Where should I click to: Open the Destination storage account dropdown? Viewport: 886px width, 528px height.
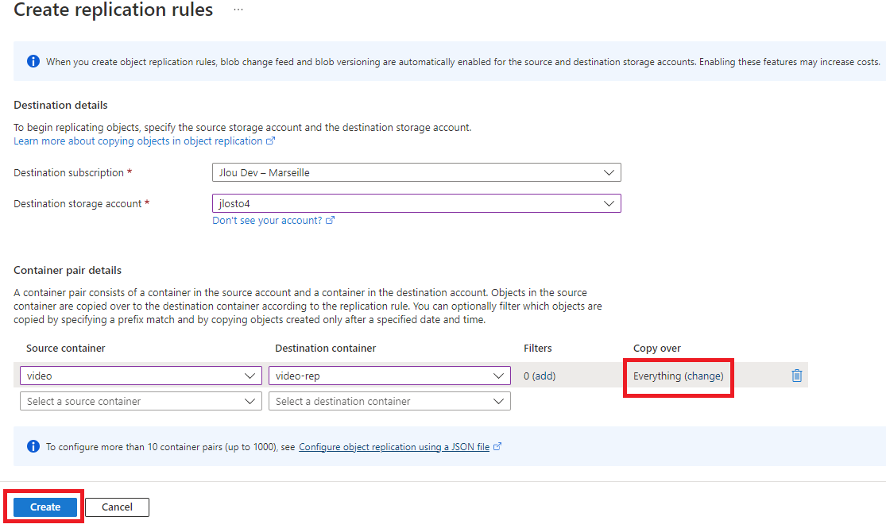click(416, 203)
